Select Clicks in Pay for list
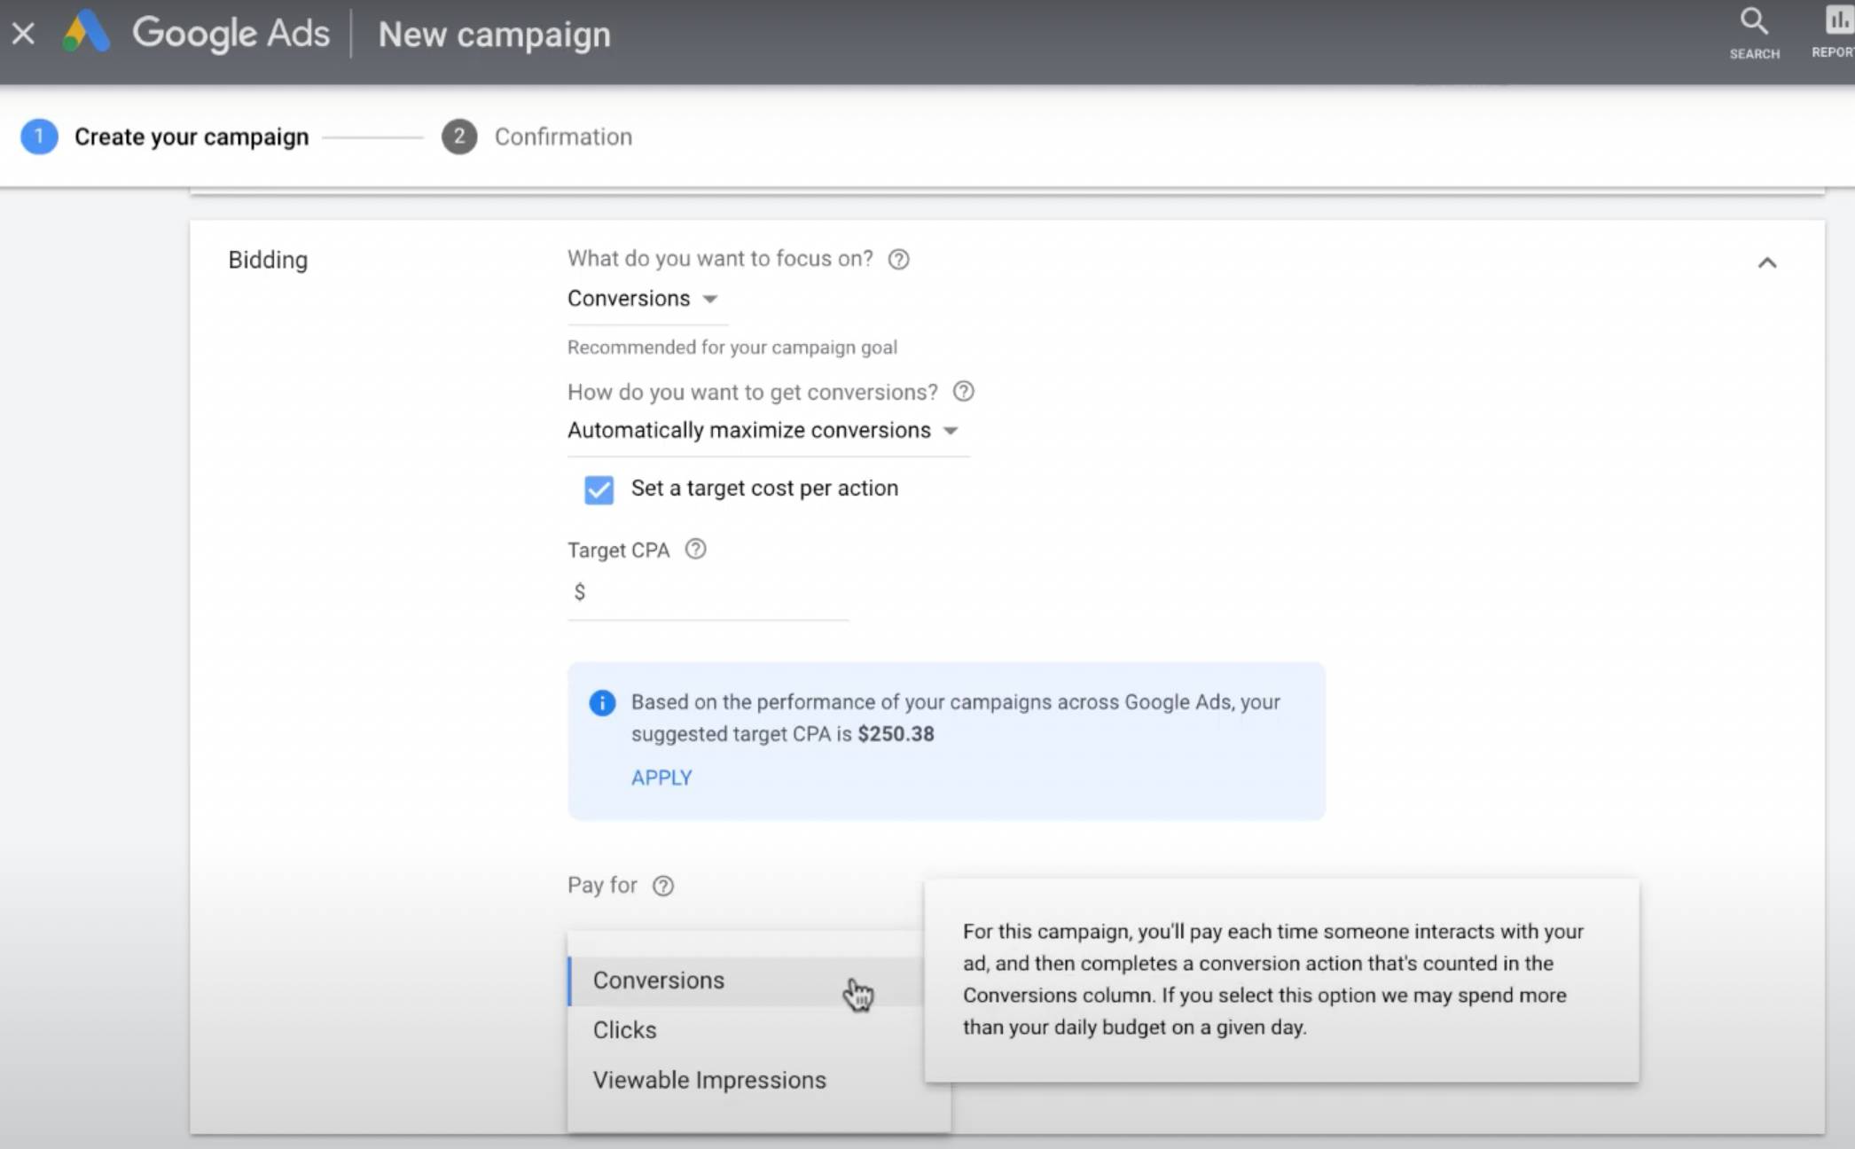This screenshot has width=1855, height=1149. (625, 1030)
